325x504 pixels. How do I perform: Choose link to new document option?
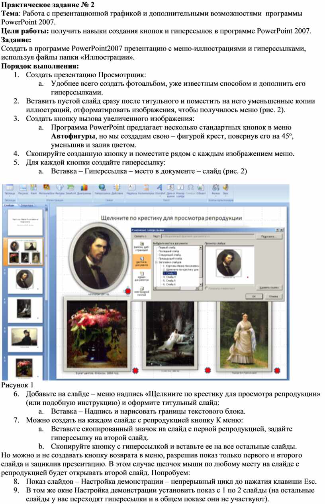[142, 277]
